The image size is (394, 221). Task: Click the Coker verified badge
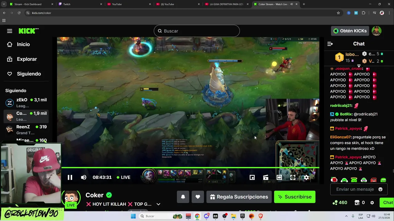tap(109, 195)
